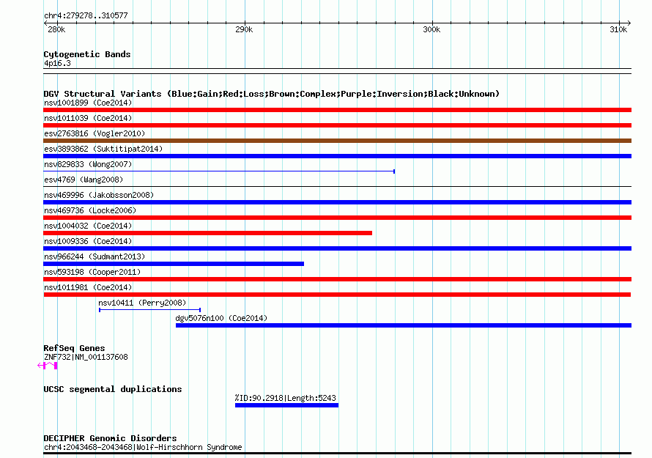The image size is (652, 458).
Task: Click the Cytogenetic Bands track title
Action: 87,54
